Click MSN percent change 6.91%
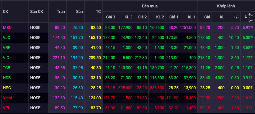The image size is (255, 114). click(248, 28)
